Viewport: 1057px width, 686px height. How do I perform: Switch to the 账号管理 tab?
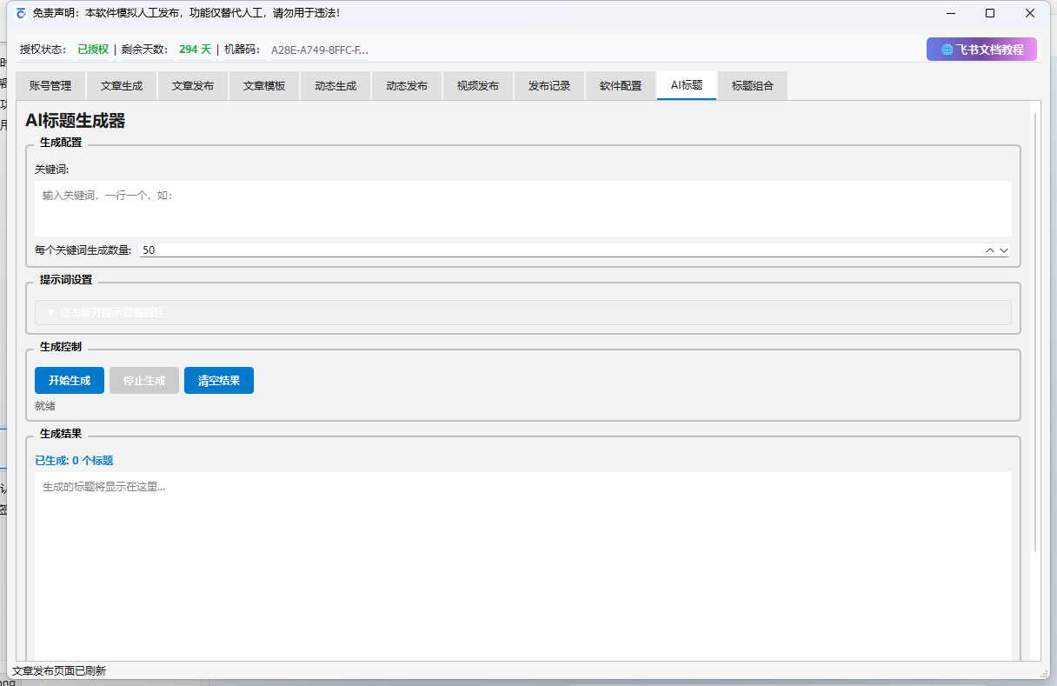point(50,86)
